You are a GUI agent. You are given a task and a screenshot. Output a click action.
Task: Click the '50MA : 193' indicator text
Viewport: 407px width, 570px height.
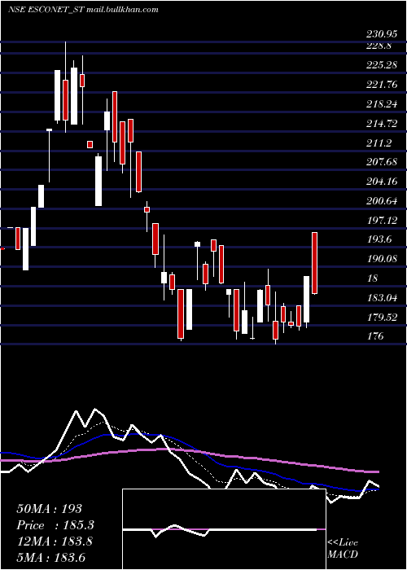click(x=50, y=509)
